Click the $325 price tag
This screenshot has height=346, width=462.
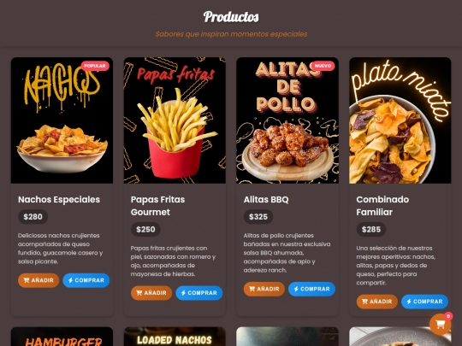pyautogui.click(x=258, y=217)
